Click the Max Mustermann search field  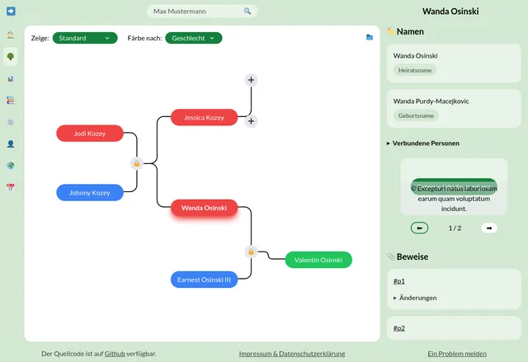tap(202, 12)
